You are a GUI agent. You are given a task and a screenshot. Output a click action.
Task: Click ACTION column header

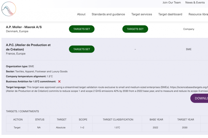[18, 120]
